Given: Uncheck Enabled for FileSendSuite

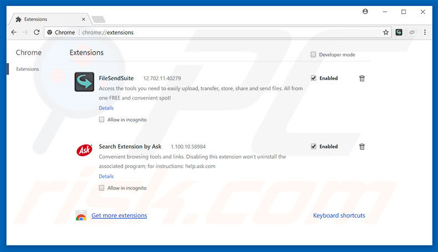Looking at the screenshot, I should tap(313, 78).
